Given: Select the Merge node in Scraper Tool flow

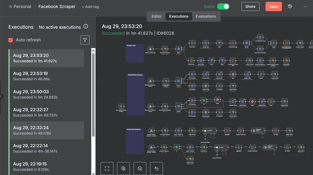Looking at the screenshot, I should point(274,43).
